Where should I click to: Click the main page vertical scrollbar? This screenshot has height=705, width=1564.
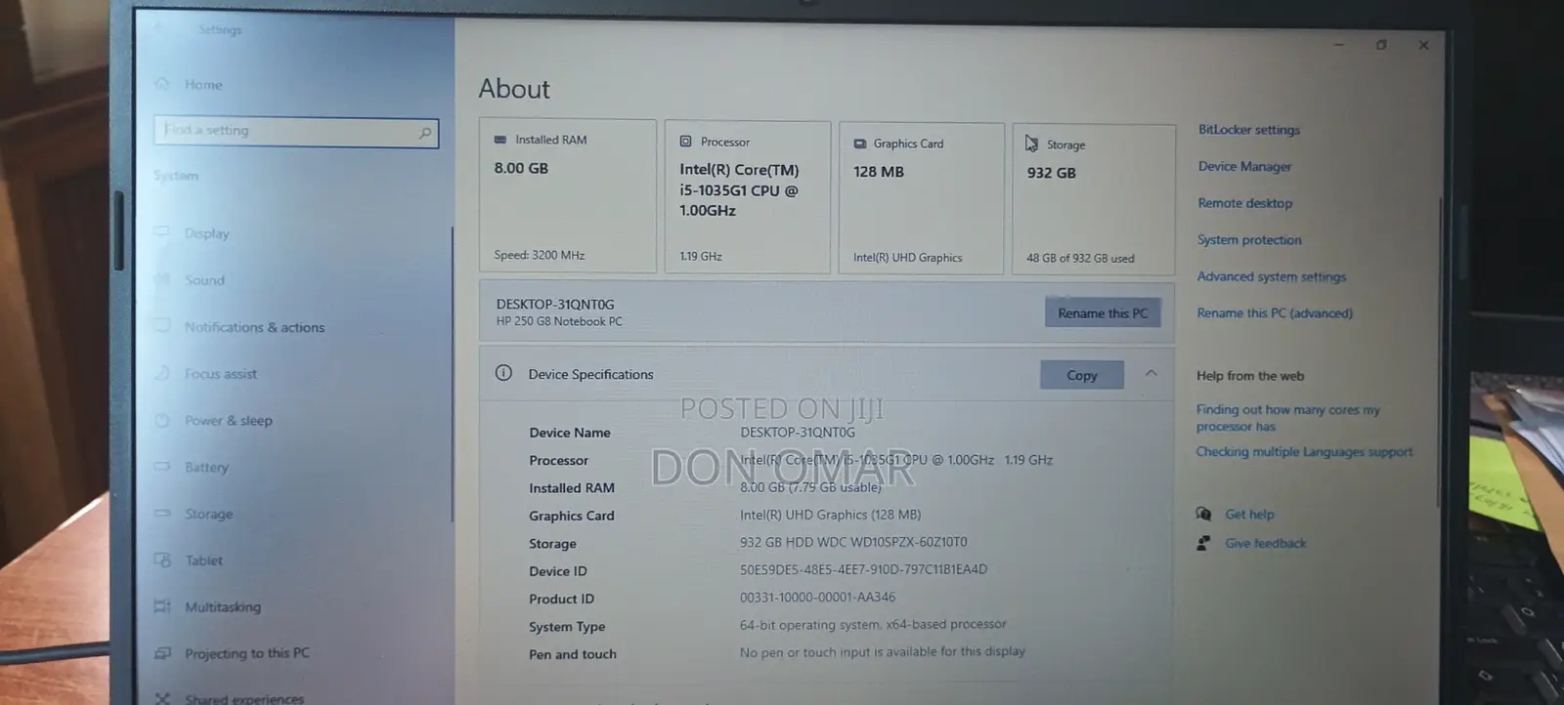tap(1440, 352)
